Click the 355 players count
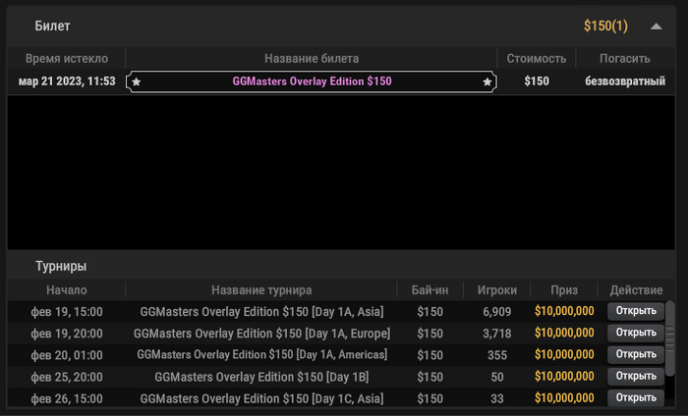Screen dimensions: 688x416 pyautogui.click(x=497, y=355)
